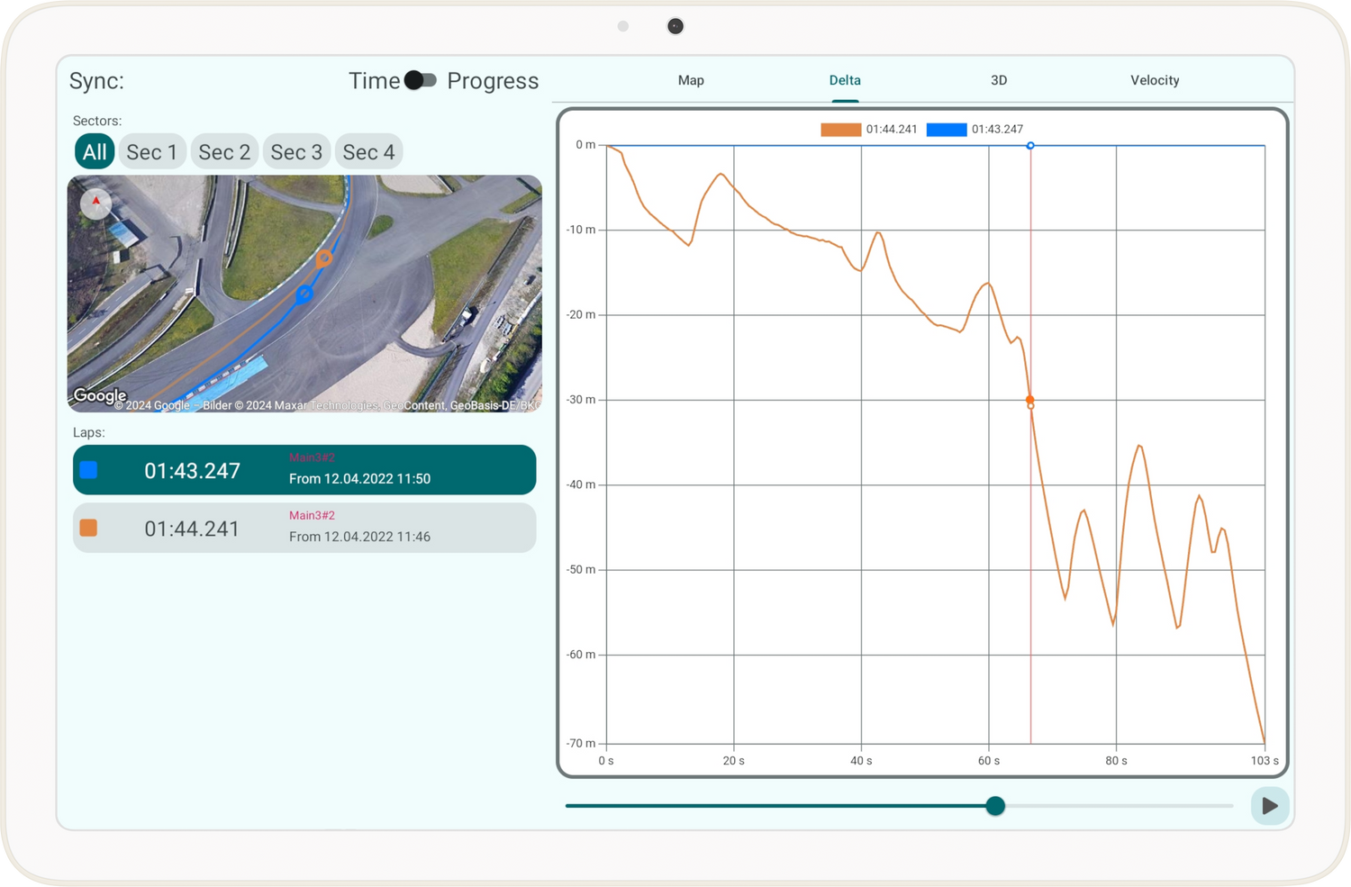The width and height of the screenshot is (1351, 887).
Task: Click the compass icon on the map
Action: (95, 203)
